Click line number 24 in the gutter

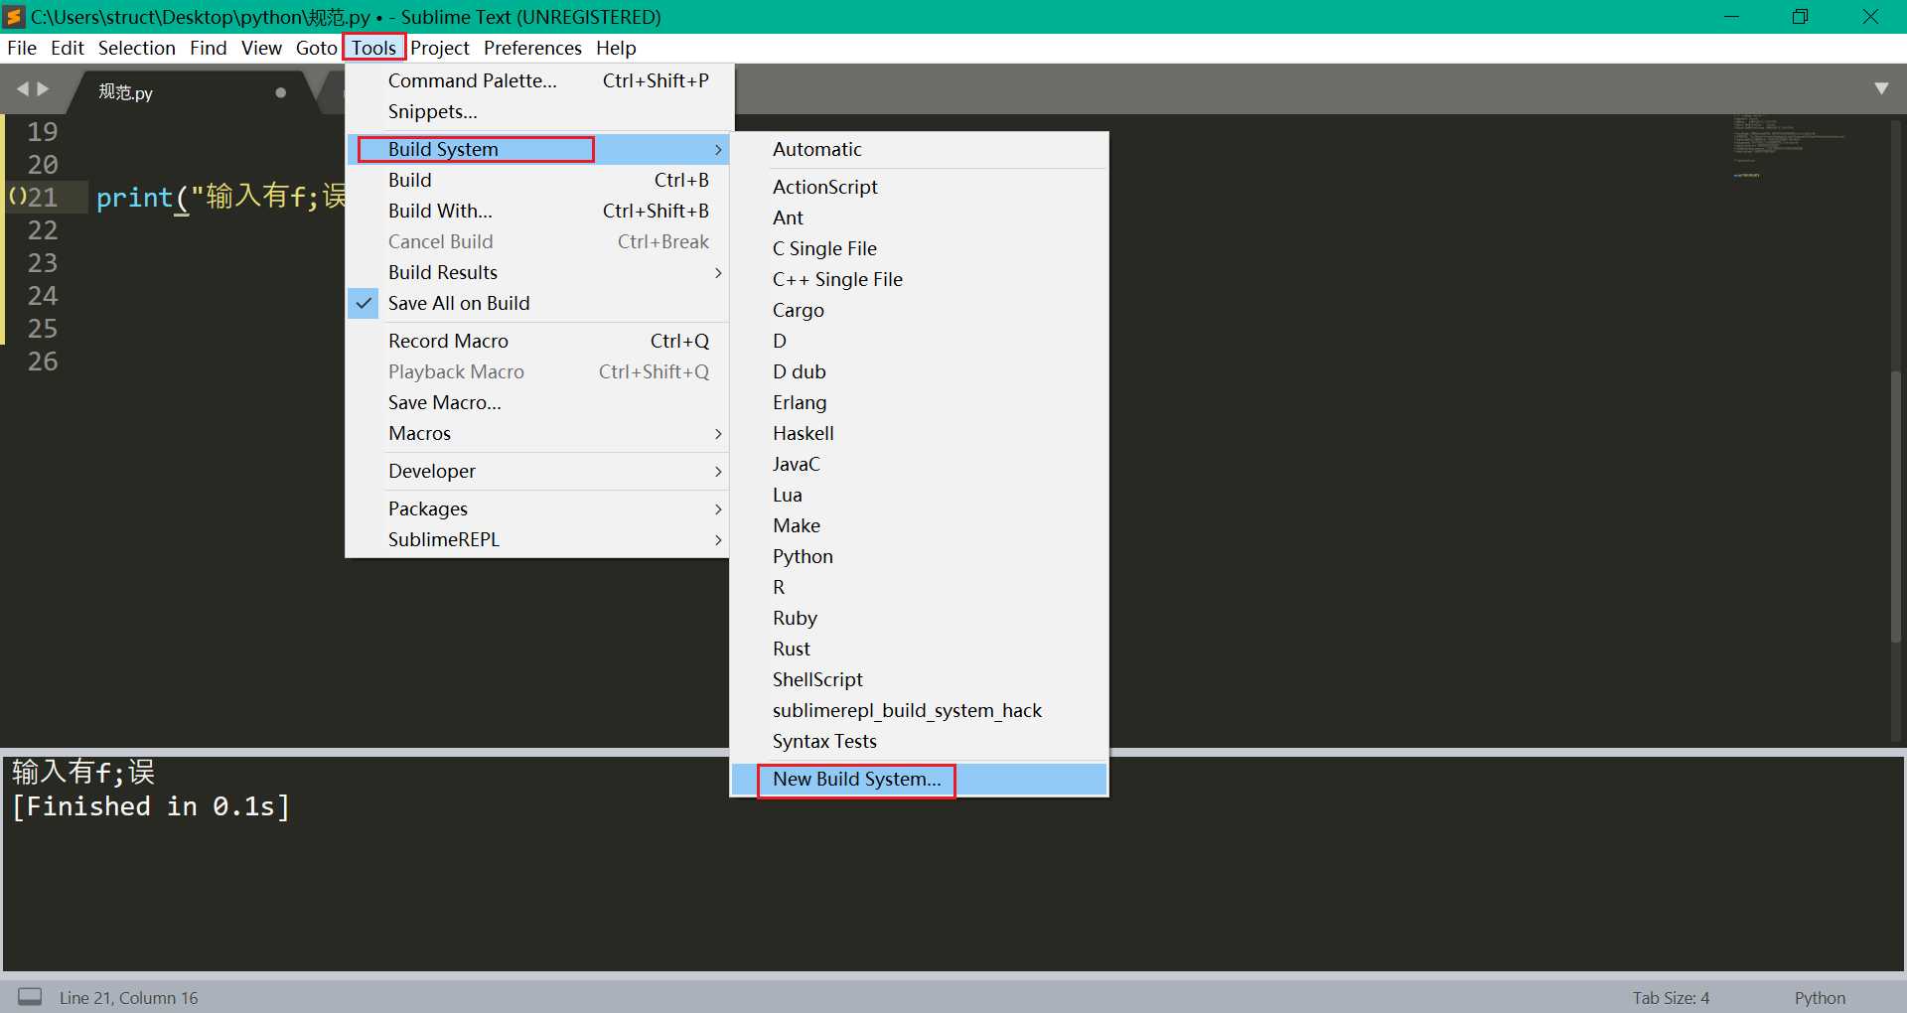(x=43, y=295)
